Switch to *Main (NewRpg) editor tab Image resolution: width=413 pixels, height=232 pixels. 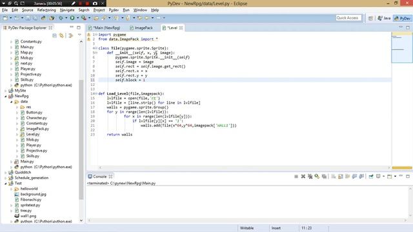click(x=105, y=28)
